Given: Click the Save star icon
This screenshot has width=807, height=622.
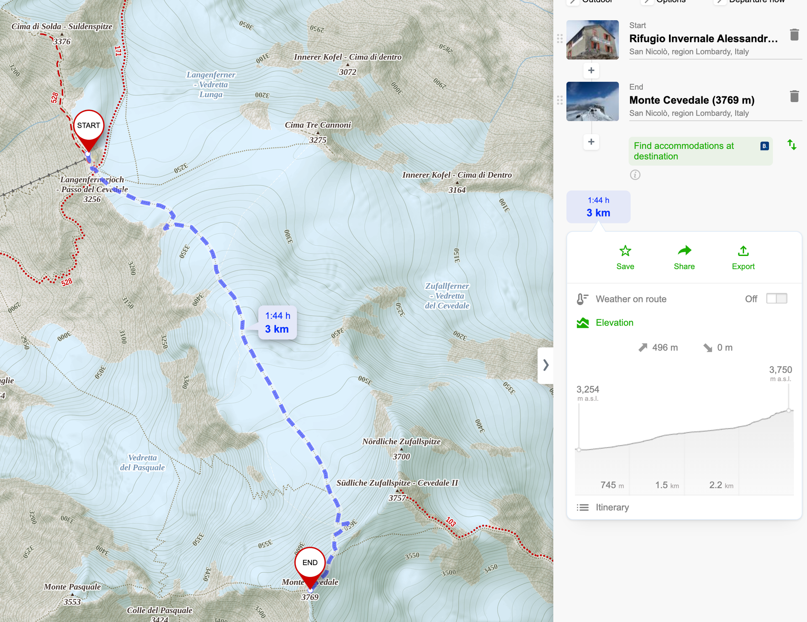Looking at the screenshot, I should tap(625, 251).
